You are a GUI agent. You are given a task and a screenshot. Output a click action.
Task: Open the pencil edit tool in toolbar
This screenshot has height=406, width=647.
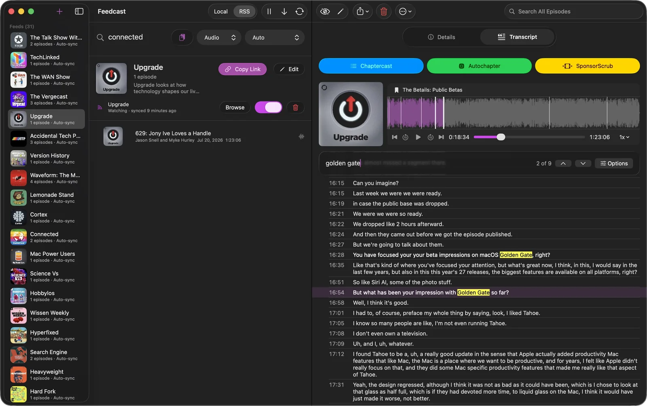coord(340,11)
